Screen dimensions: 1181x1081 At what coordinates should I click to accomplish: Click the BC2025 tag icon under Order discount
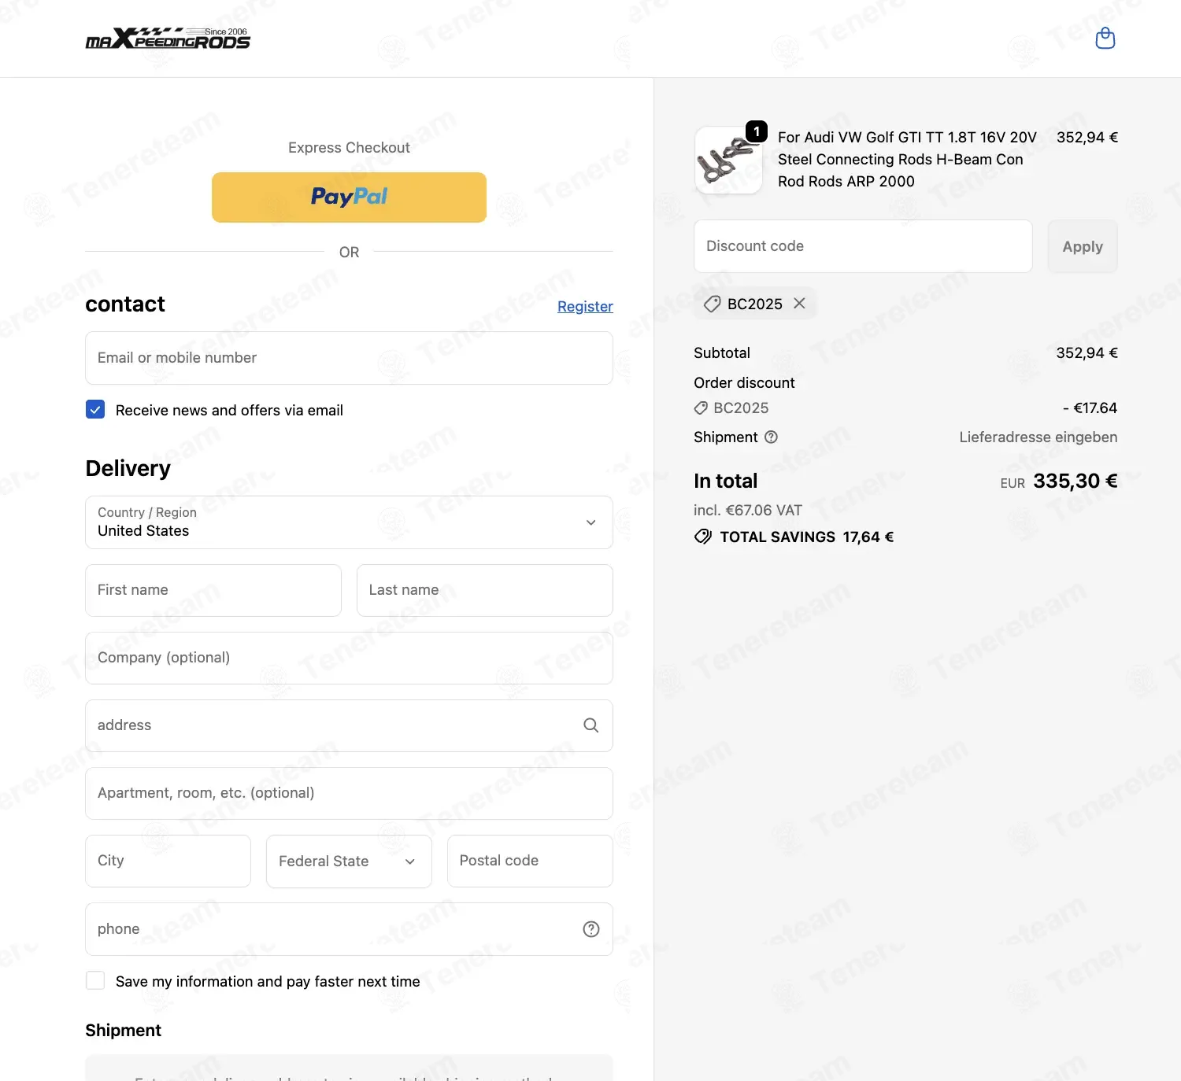701,408
